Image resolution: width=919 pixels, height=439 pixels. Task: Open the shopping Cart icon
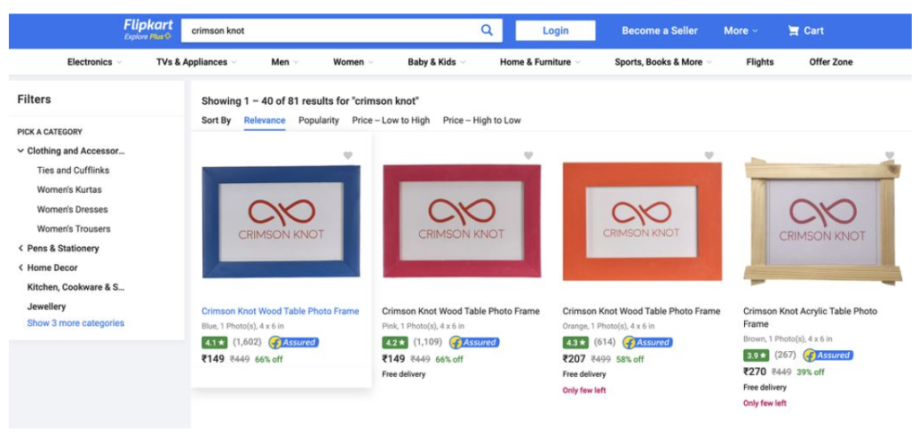793,31
